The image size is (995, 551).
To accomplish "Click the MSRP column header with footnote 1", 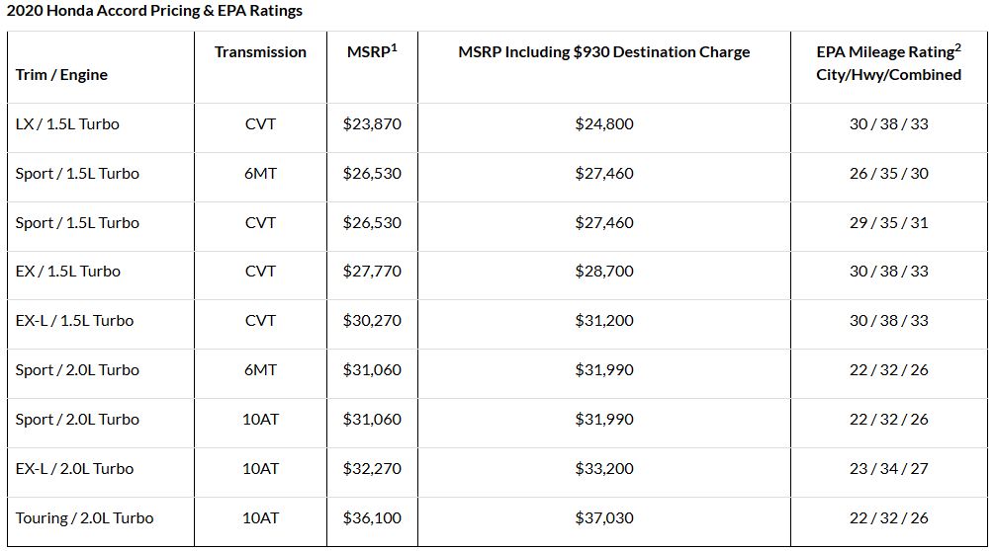I will click(x=372, y=52).
